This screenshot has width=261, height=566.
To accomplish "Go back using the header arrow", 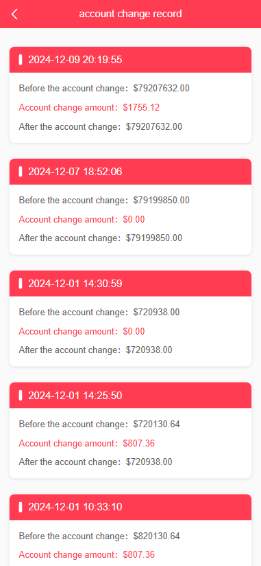I will 14,14.
